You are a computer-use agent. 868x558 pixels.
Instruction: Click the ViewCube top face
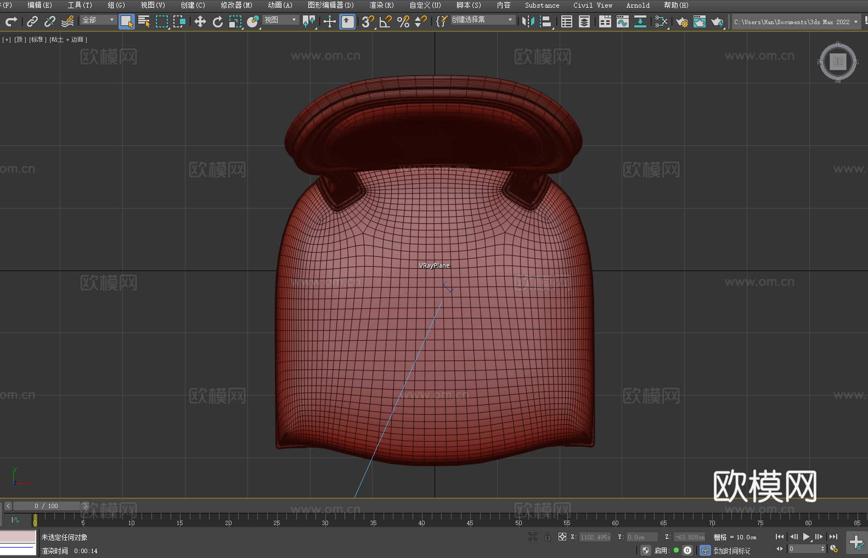coord(838,61)
